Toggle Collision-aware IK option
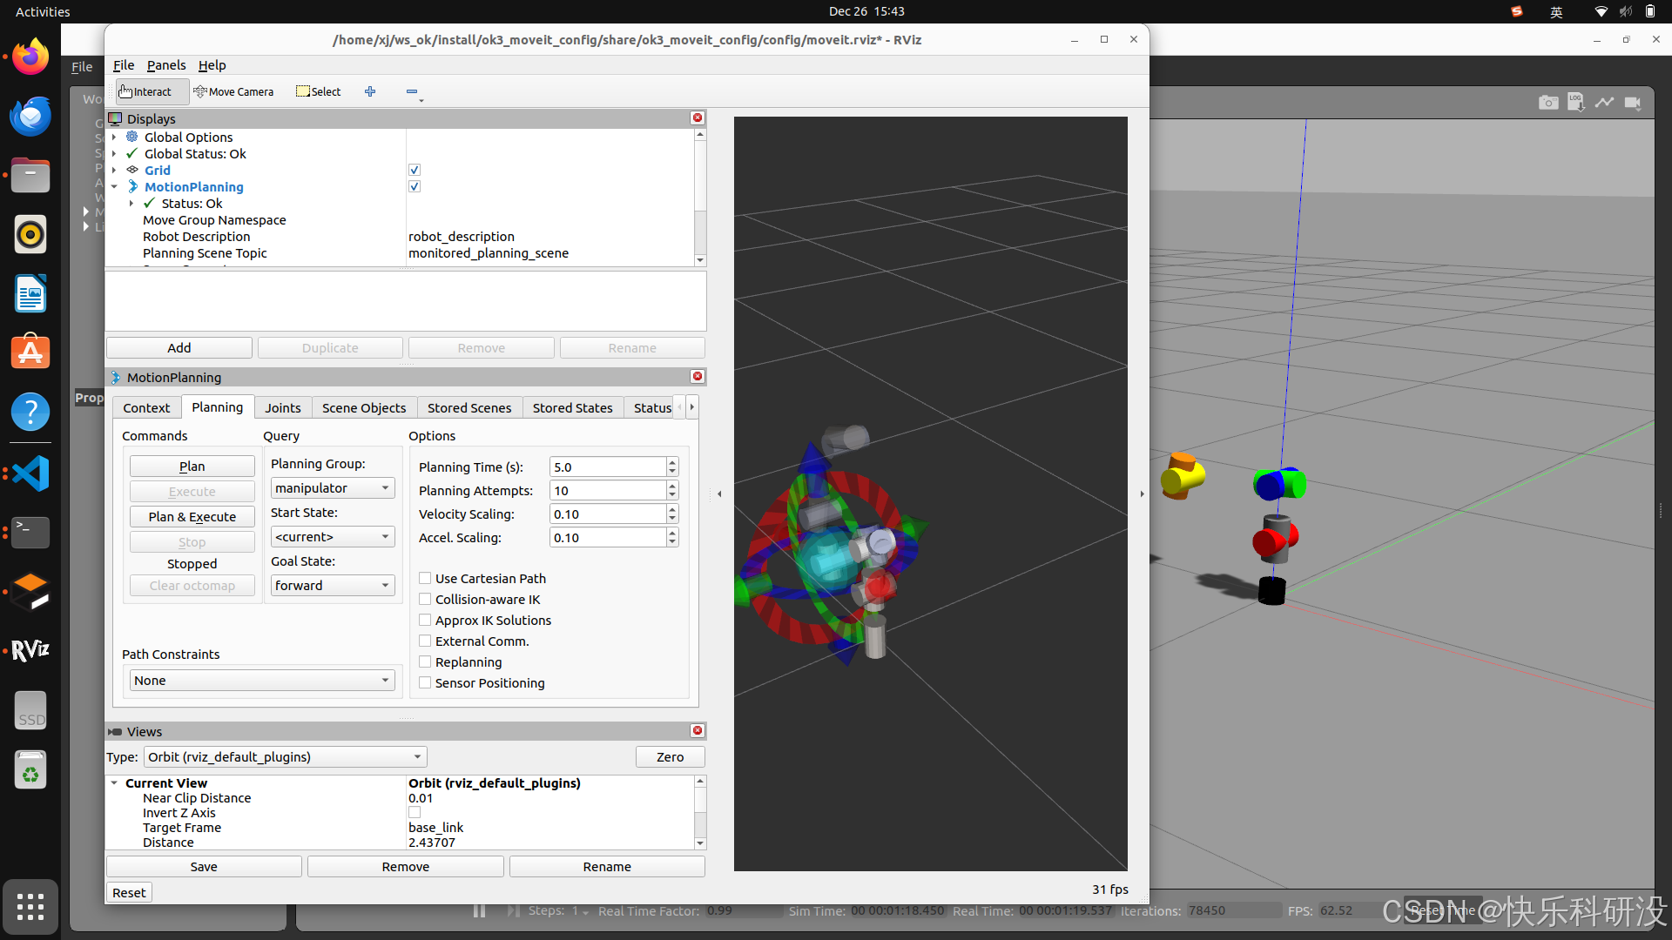This screenshot has height=940, width=1672. click(425, 600)
